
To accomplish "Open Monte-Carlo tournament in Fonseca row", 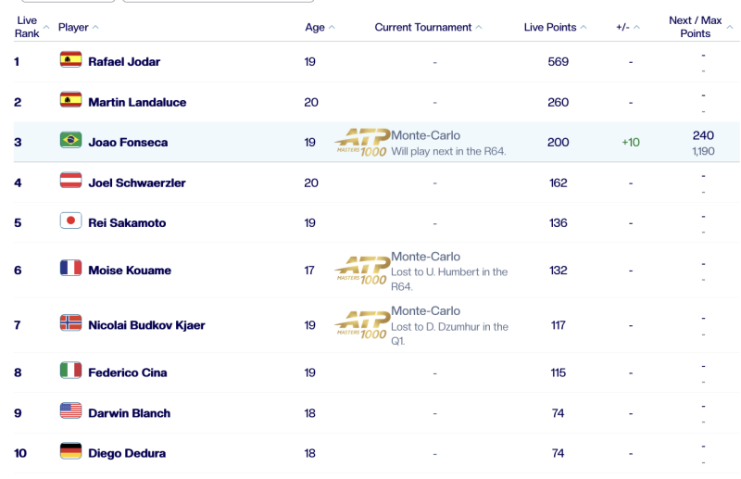I will coord(425,135).
